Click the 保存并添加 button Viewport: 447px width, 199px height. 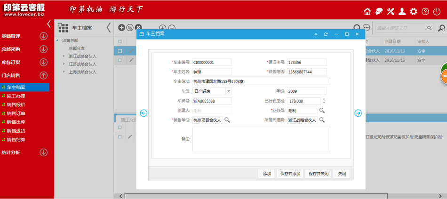point(290,174)
